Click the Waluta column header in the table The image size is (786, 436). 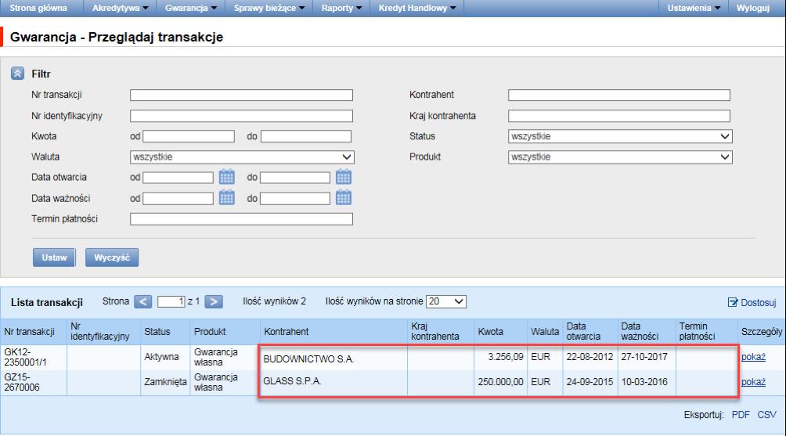pyautogui.click(x=545, y=332)
